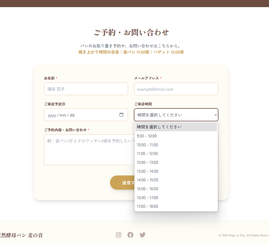
Task: Open calendar picker icon in date field
Action: coord(121,115)
